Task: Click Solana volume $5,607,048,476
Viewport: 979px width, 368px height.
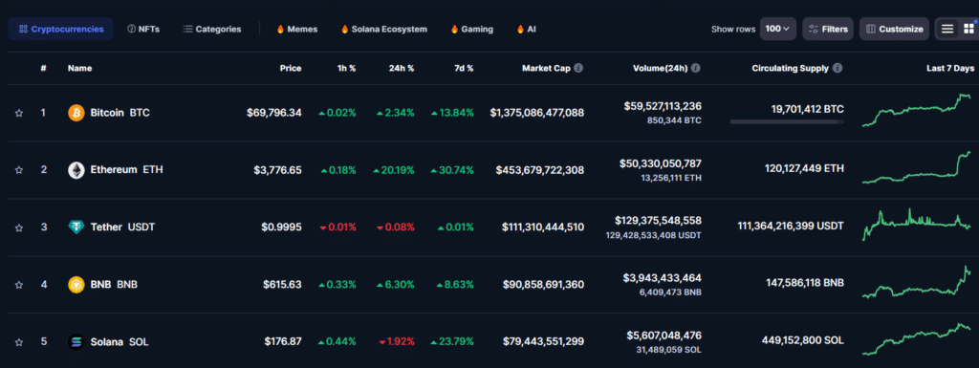Action: (664, 336)
